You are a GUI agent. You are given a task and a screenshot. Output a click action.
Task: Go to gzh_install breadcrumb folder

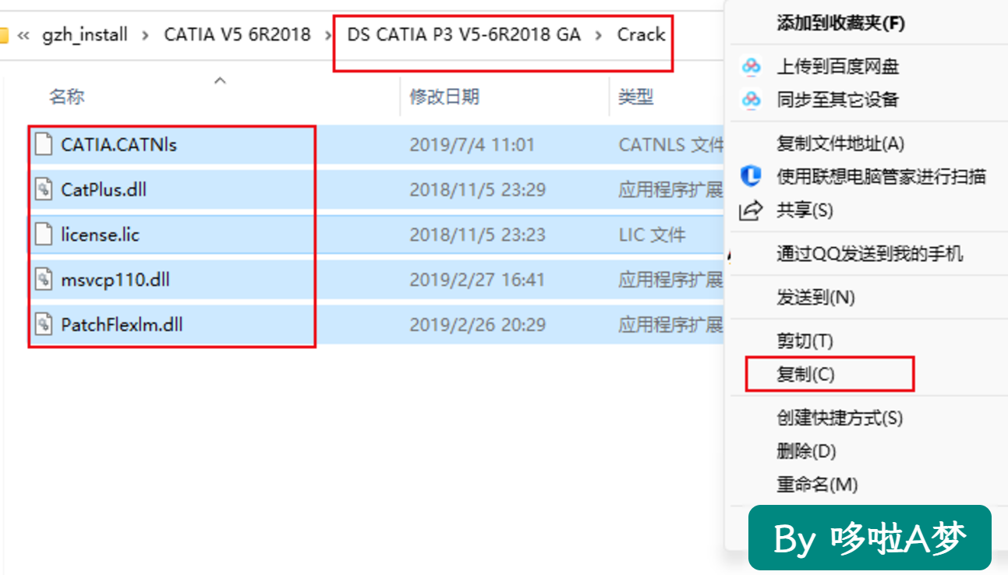coord(83,35)
